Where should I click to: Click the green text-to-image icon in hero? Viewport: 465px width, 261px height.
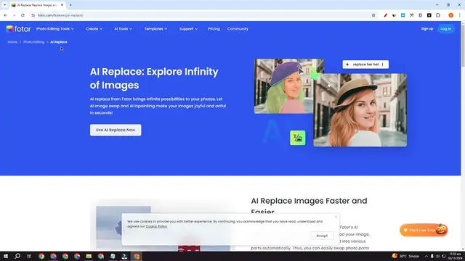point(297,138)
